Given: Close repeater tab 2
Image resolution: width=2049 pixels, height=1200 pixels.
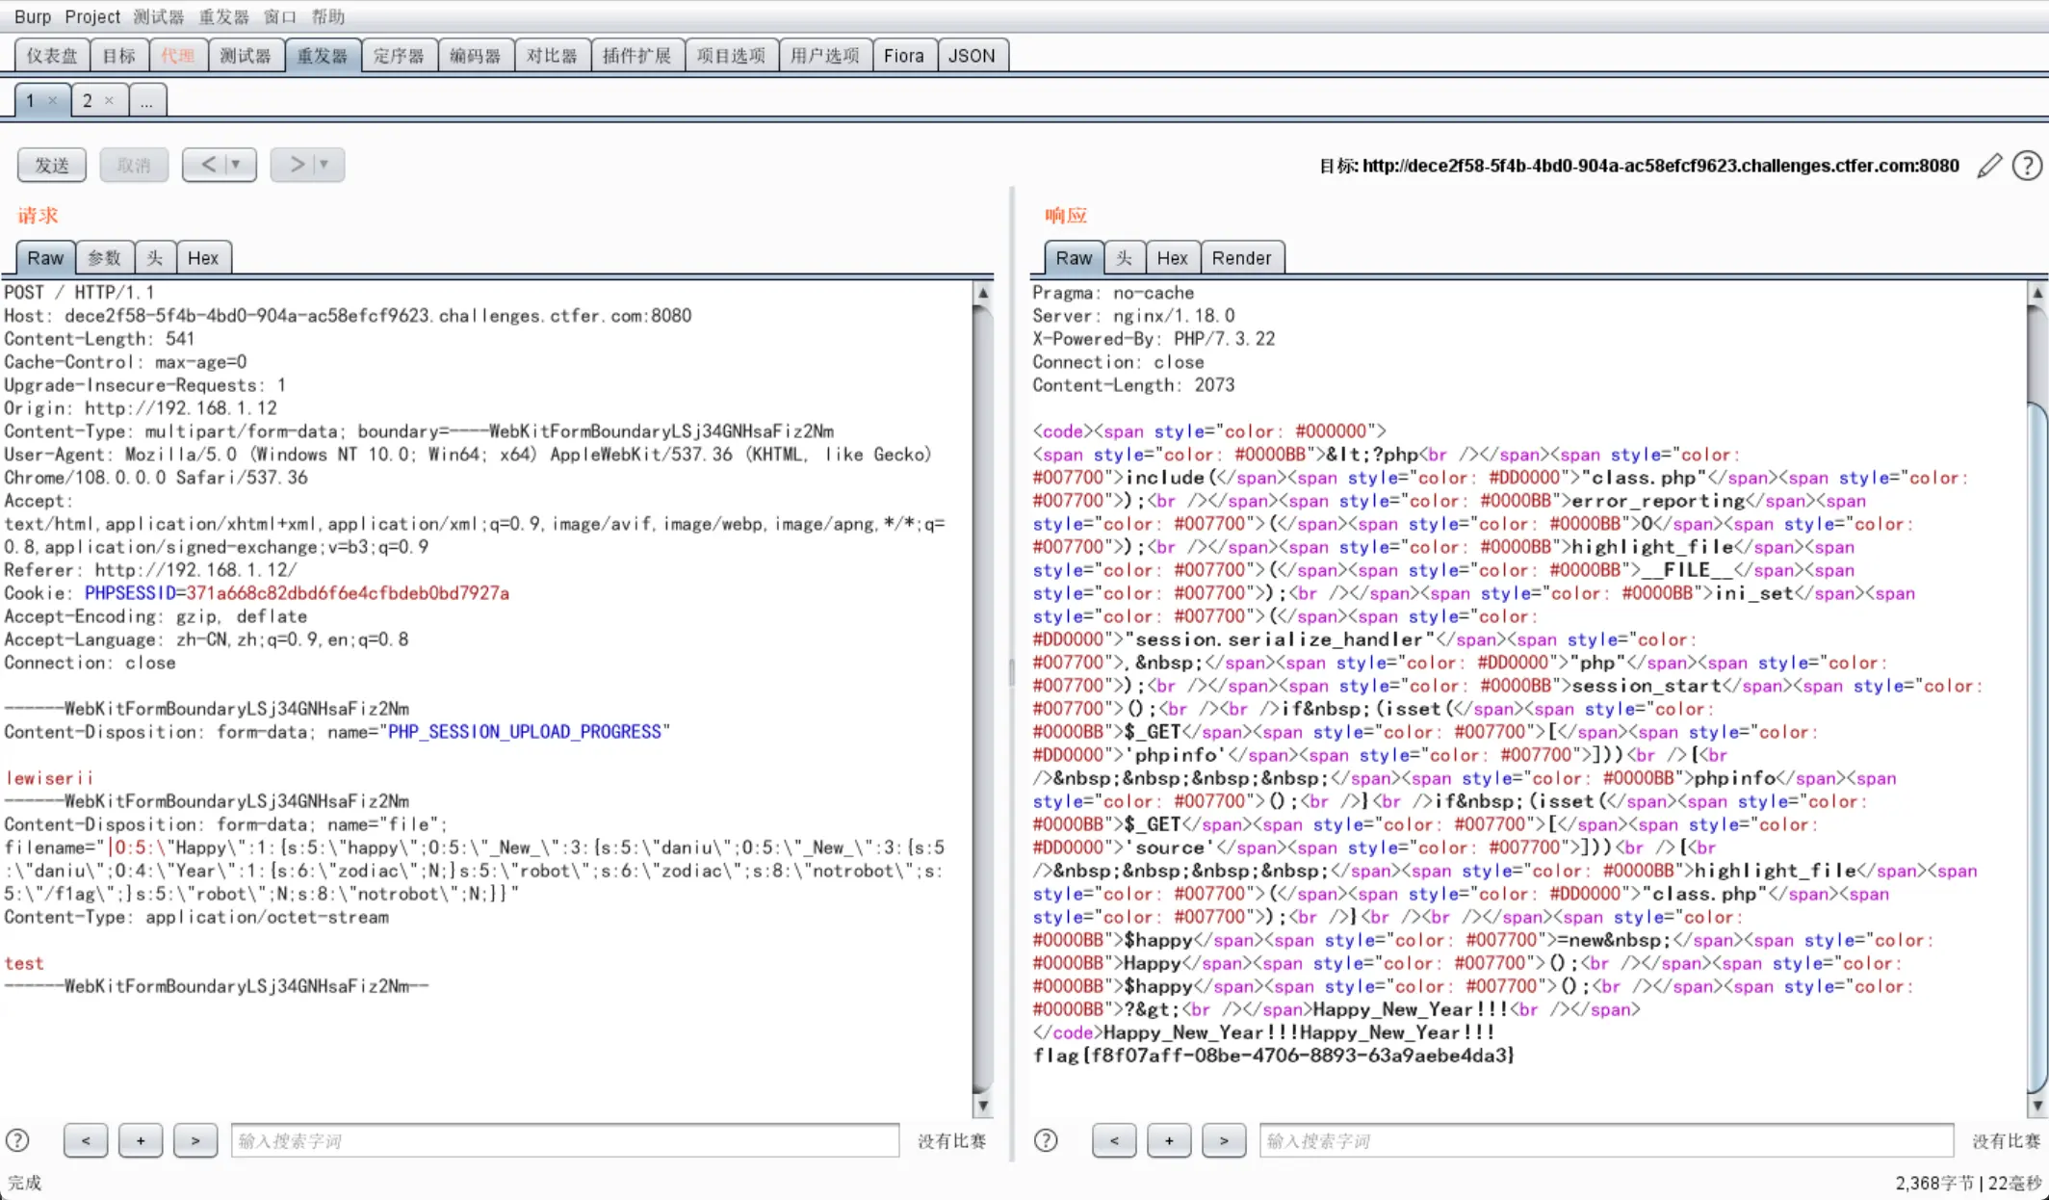Looking at the screenshot, I should point(109,100).
